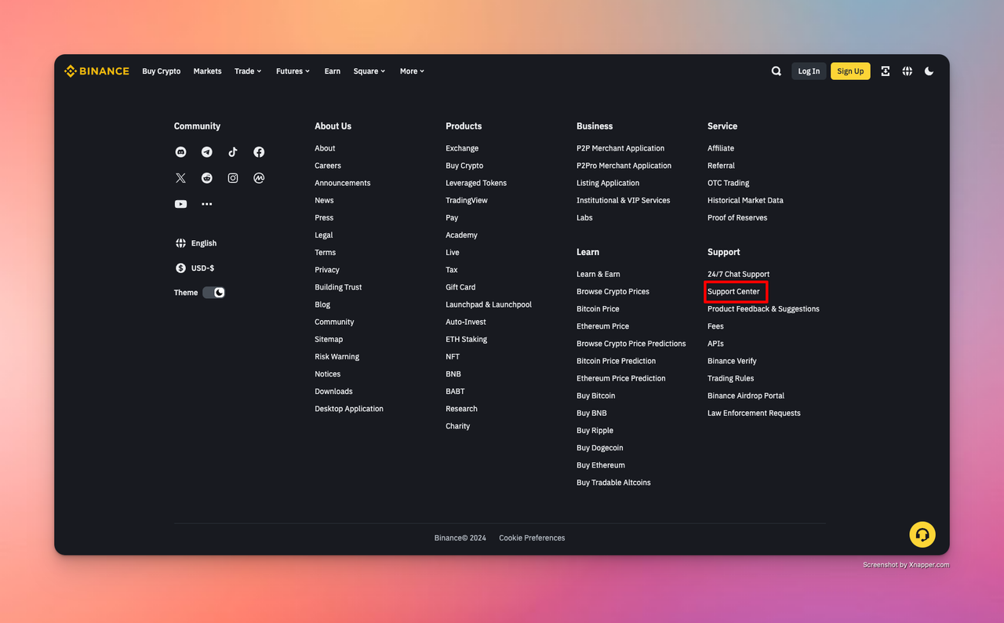This screenshot has height=623, width=1004.
Task: Open Binance TikTok page icon
Action: click(233, 152)
